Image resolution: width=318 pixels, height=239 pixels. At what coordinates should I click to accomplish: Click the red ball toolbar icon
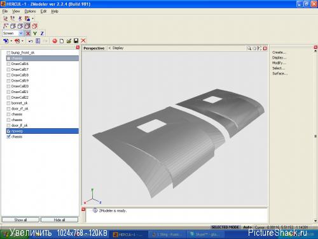(55, 41)
